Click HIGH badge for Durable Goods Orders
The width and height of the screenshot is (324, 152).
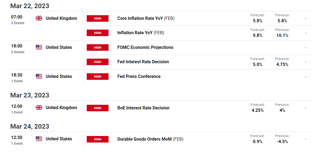coord(98,139)
